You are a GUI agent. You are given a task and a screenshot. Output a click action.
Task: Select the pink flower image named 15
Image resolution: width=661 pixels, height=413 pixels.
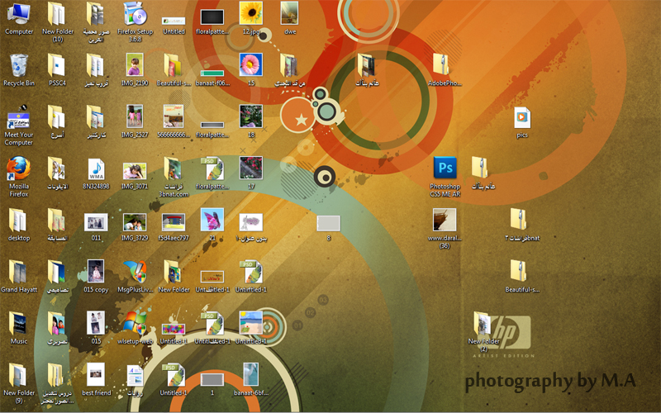click(x=251, y=65)
